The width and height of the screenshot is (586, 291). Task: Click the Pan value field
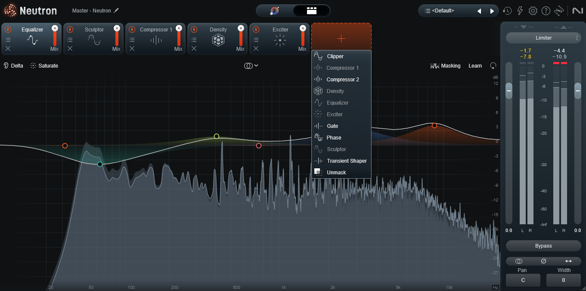tap(523, 280)
